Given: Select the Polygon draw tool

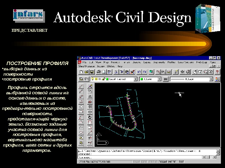Looking at the screenshot, I should 81,107.
